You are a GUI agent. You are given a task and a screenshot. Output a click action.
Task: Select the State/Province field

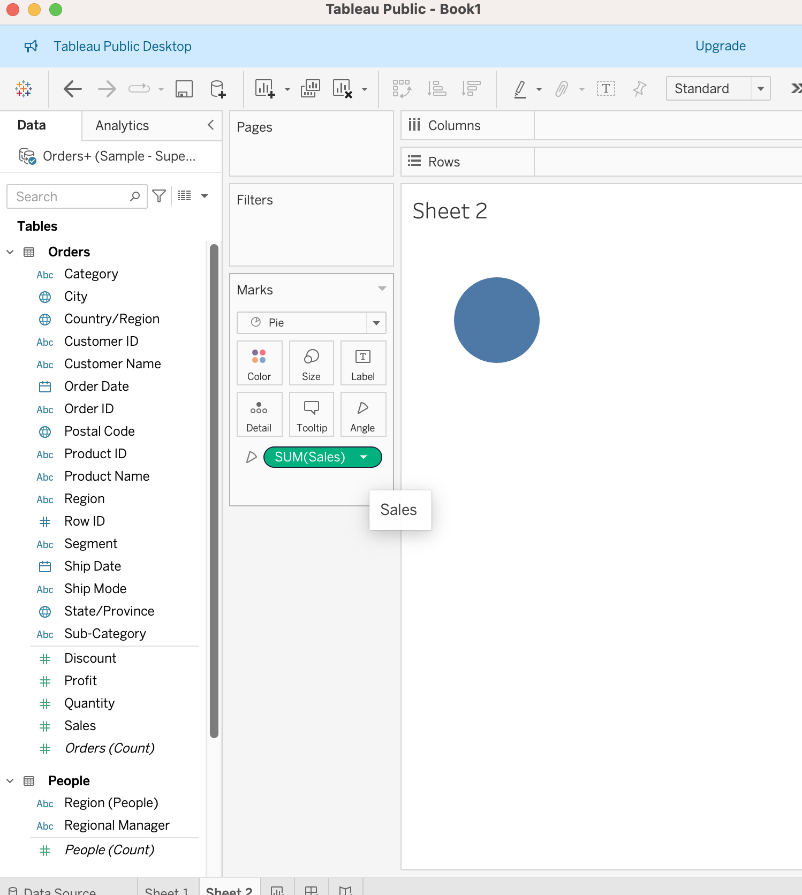(109, 611)
